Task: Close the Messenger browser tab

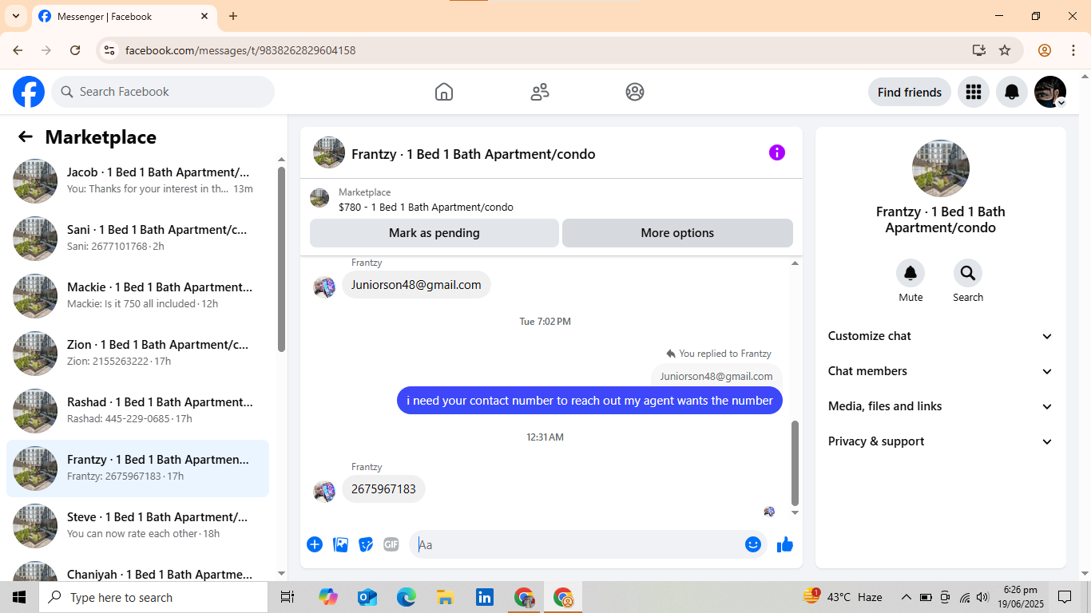Action: (x=204, y=16)
